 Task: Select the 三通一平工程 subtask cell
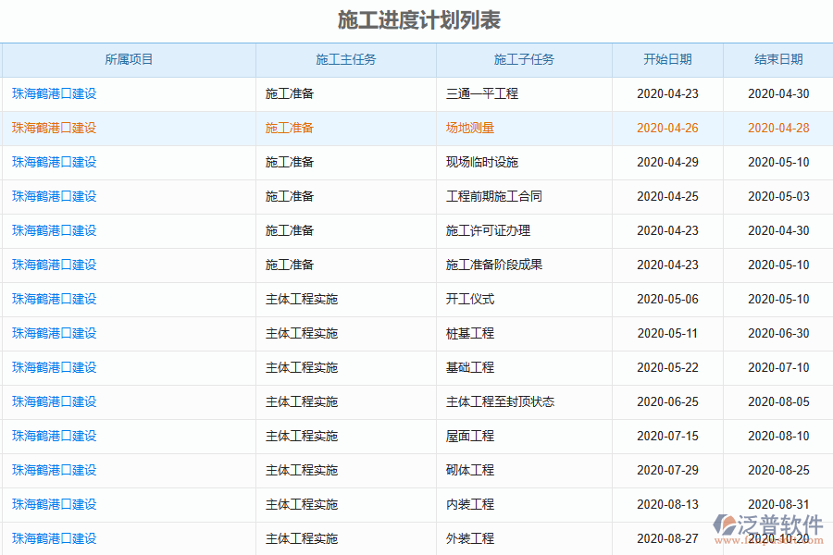pyautogui.click(x=478, y=93)
